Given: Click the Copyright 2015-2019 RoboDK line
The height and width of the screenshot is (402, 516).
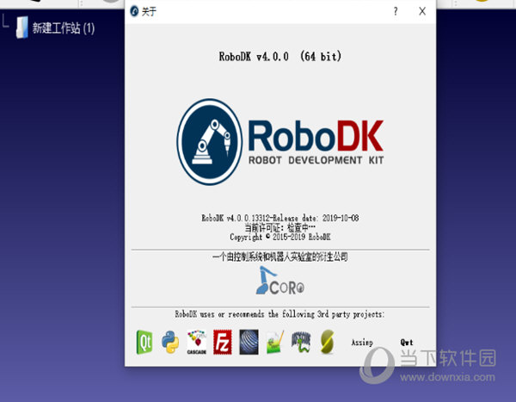Looking at the screenshot, I should point(280,237).
